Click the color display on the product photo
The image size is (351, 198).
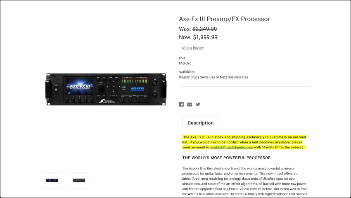79,86
